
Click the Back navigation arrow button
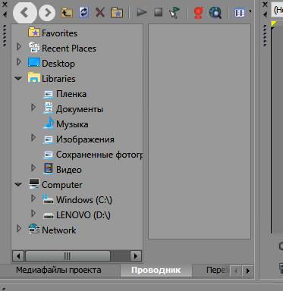(x=25, y=12)
